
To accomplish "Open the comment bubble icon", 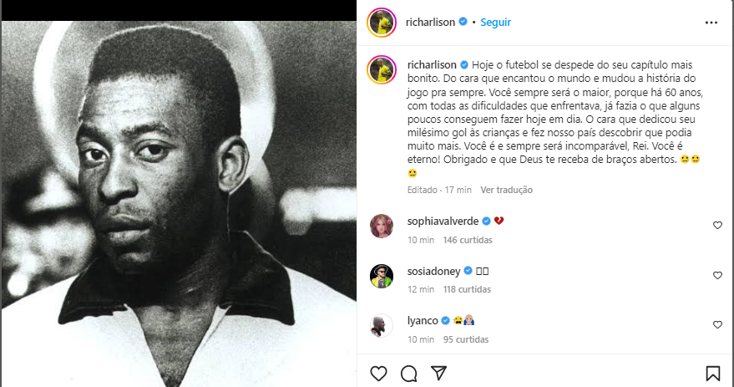I will coord(408,373).
